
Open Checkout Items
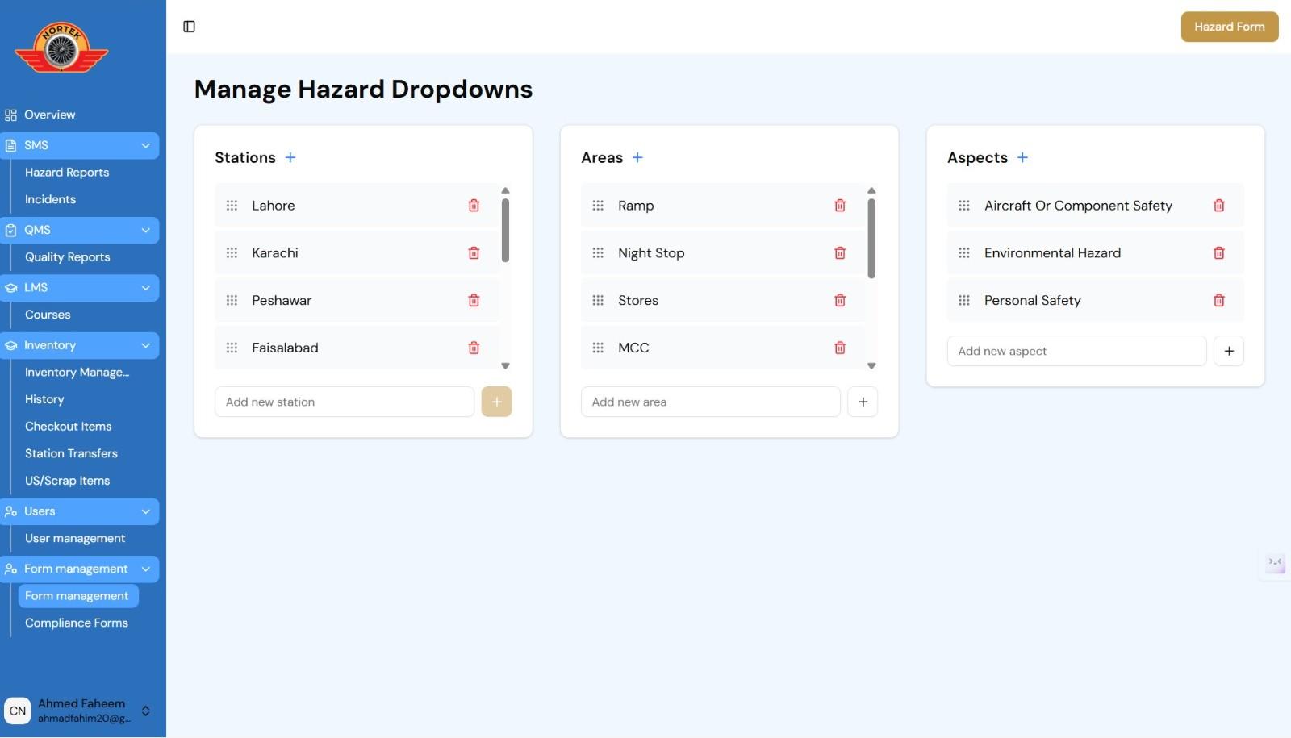tap(68, 427)
